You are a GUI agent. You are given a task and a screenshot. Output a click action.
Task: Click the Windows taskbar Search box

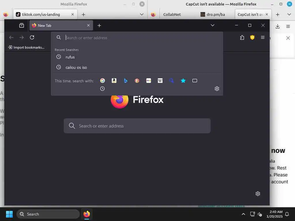48,214
